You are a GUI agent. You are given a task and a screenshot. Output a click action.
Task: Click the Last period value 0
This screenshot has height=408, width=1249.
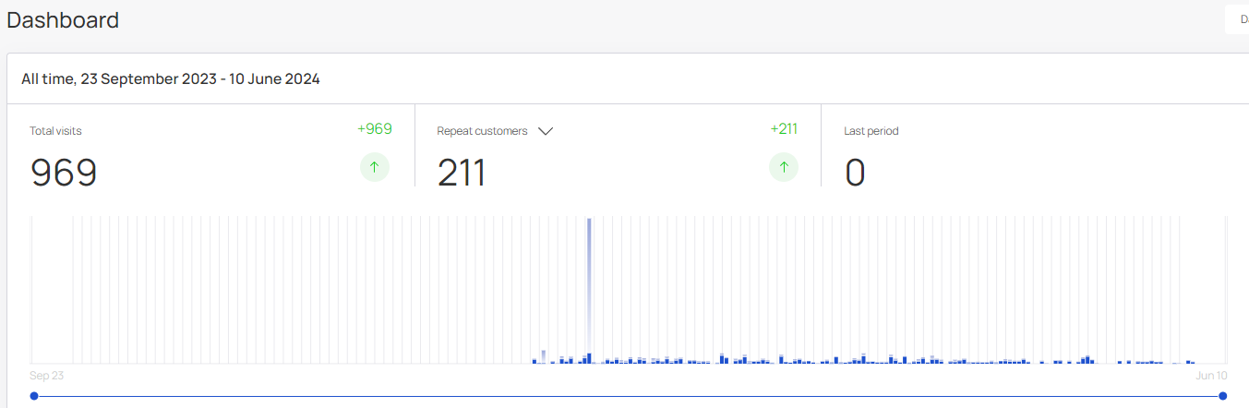click(855, 173)
